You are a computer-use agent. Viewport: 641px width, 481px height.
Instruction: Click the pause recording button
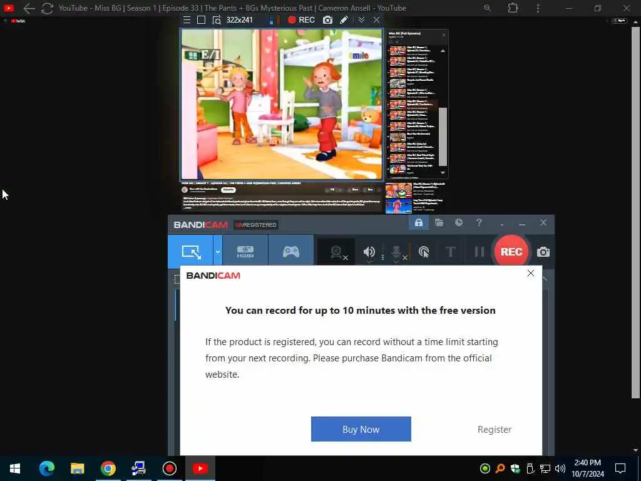click(x=479, y=252)
